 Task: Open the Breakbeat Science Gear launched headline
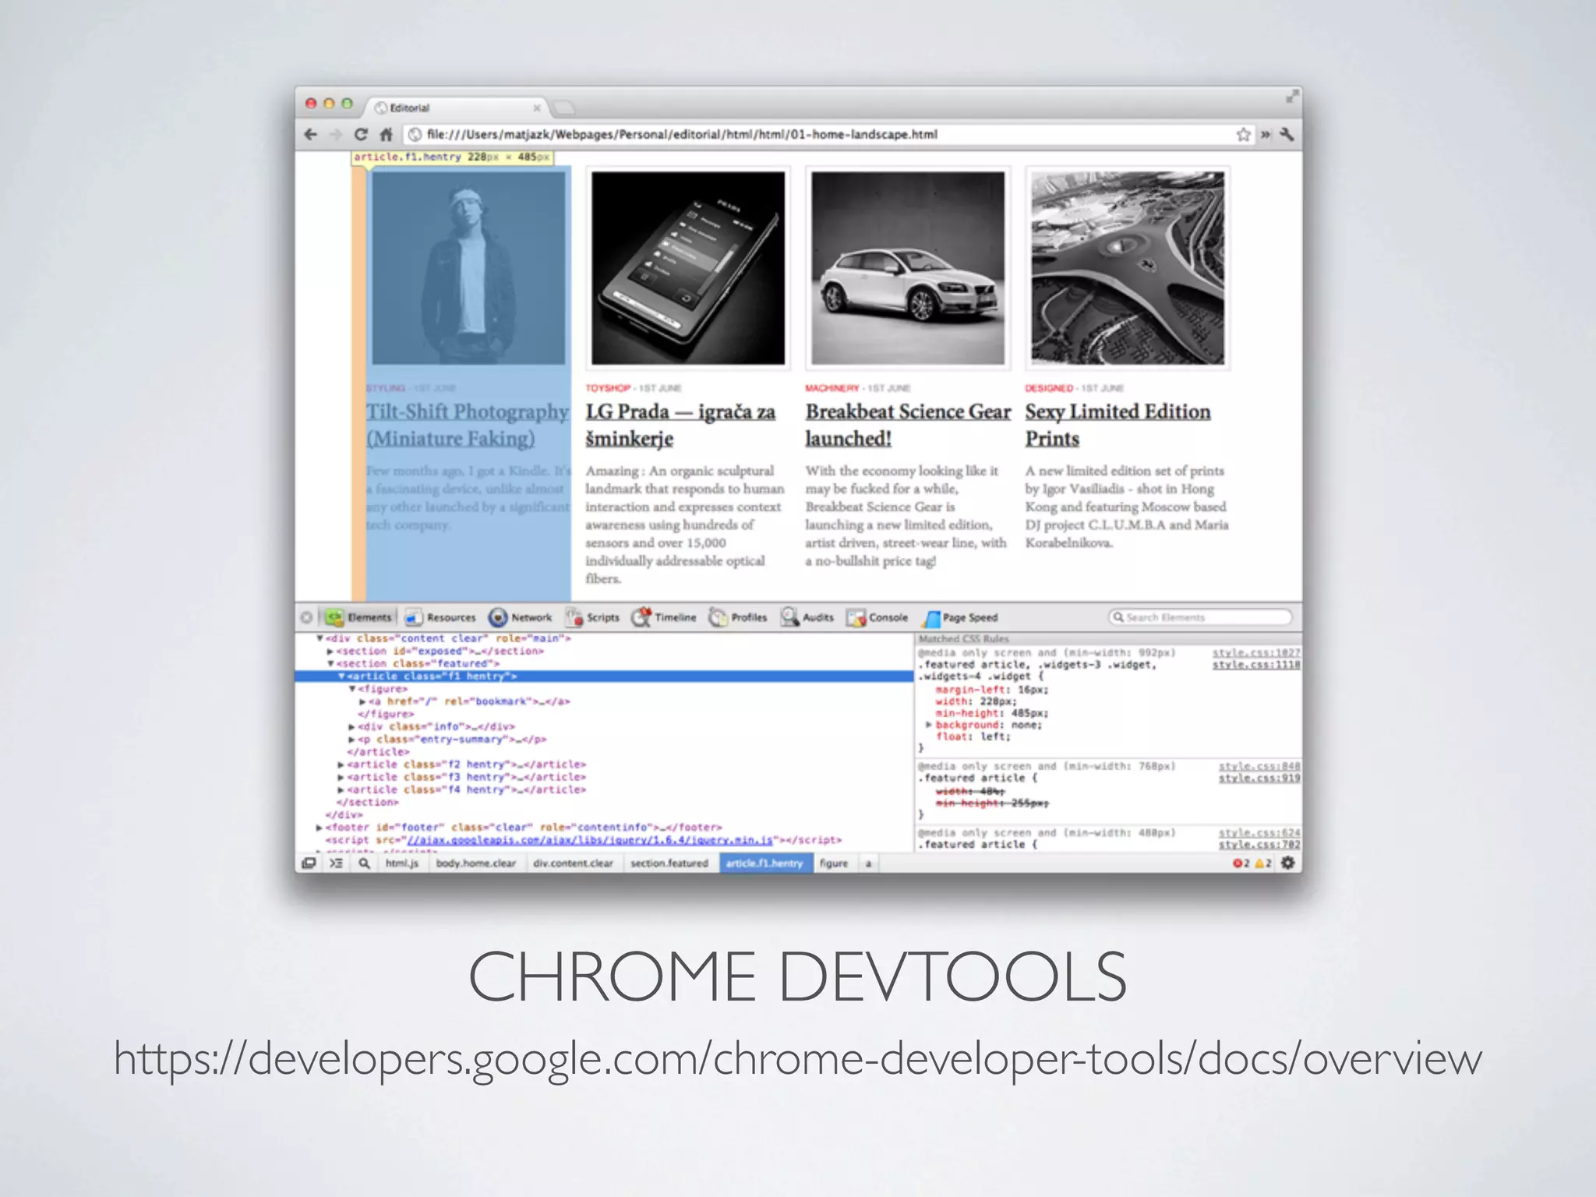908,425
